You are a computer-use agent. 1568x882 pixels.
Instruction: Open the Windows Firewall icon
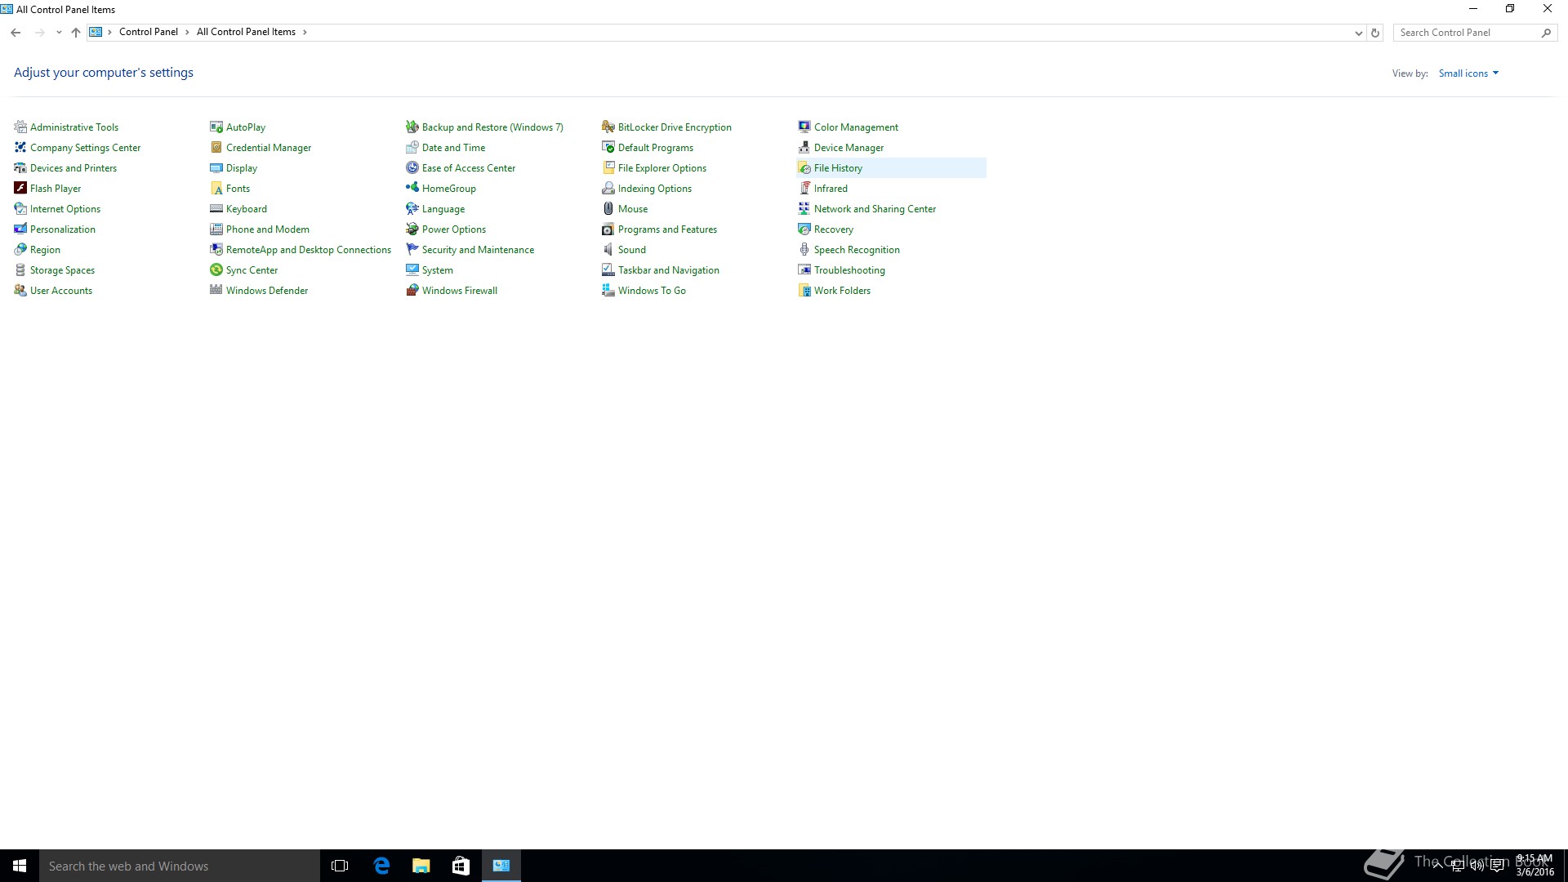point(412,290)
